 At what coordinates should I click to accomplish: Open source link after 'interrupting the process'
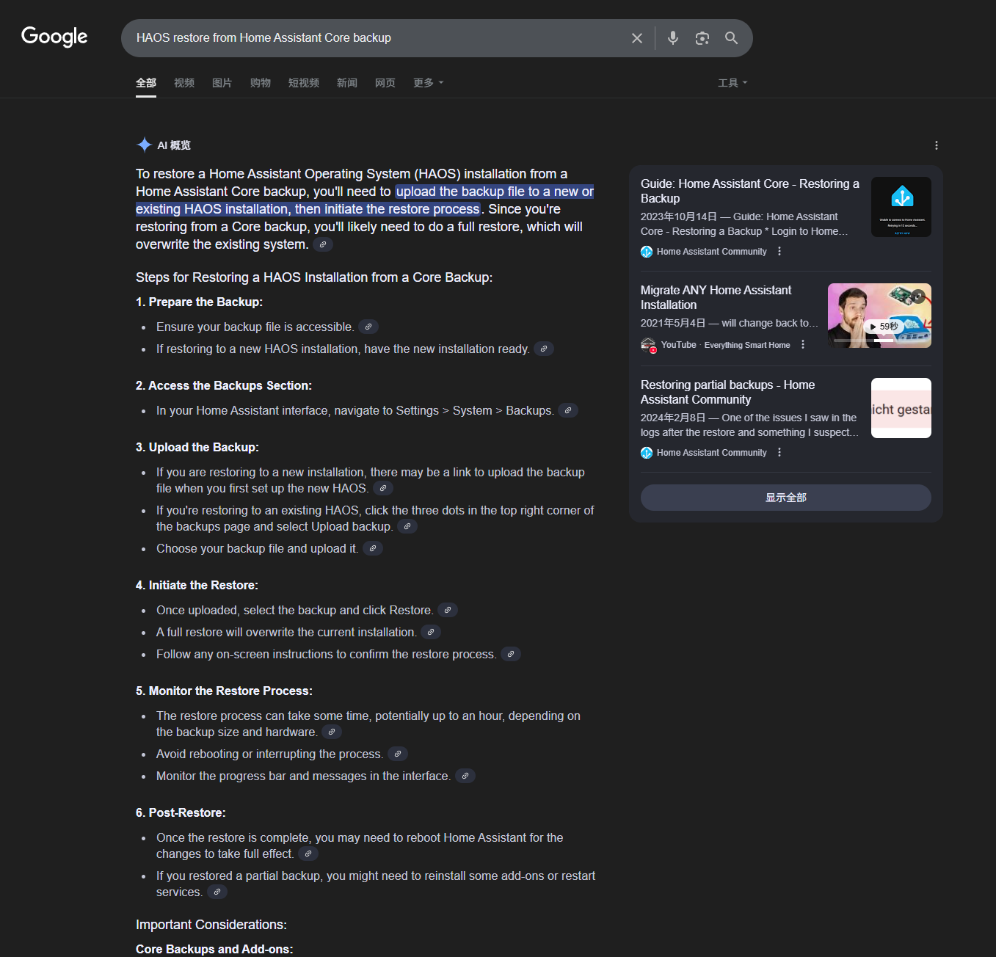[x=398, y=754]
